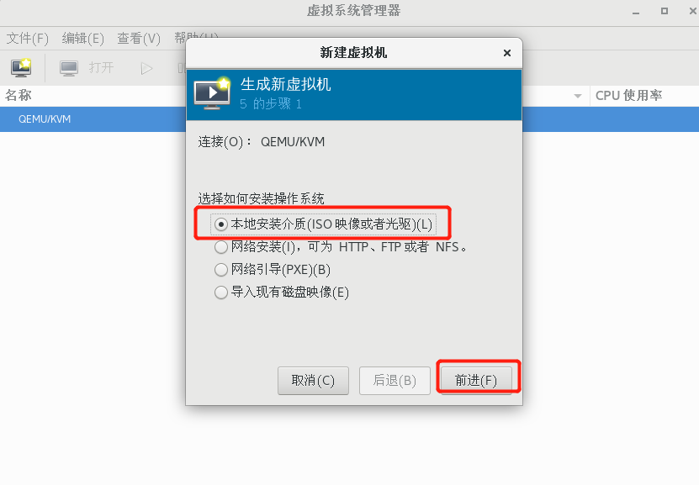Image resolution: width=699 pixels, height=485 pixels.
Task: Minimize the 虚拟系统管理器 window
Action: point(636,12)
